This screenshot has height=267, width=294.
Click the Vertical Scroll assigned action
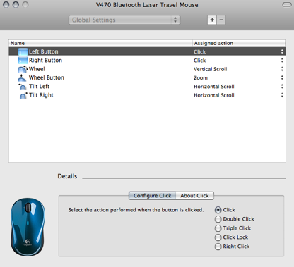tap(211, 69)
